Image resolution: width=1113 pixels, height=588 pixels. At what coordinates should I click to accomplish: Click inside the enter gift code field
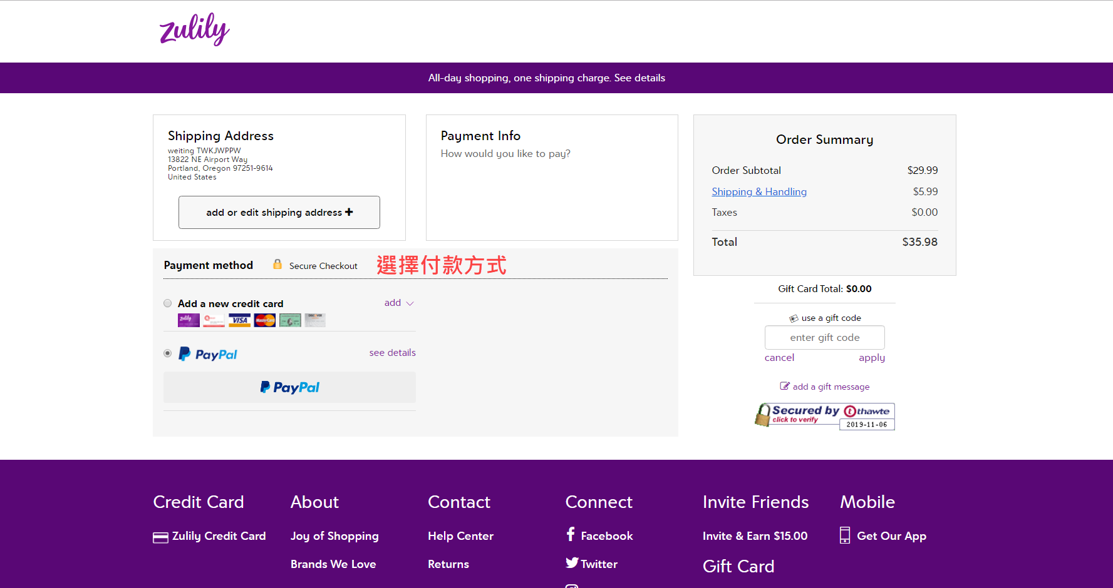[824, 338]
